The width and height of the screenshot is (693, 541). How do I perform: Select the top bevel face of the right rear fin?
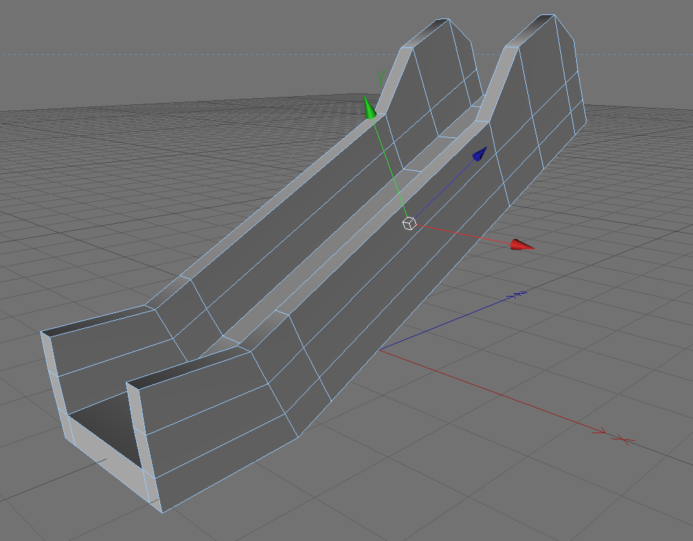[x=529, y=31]
